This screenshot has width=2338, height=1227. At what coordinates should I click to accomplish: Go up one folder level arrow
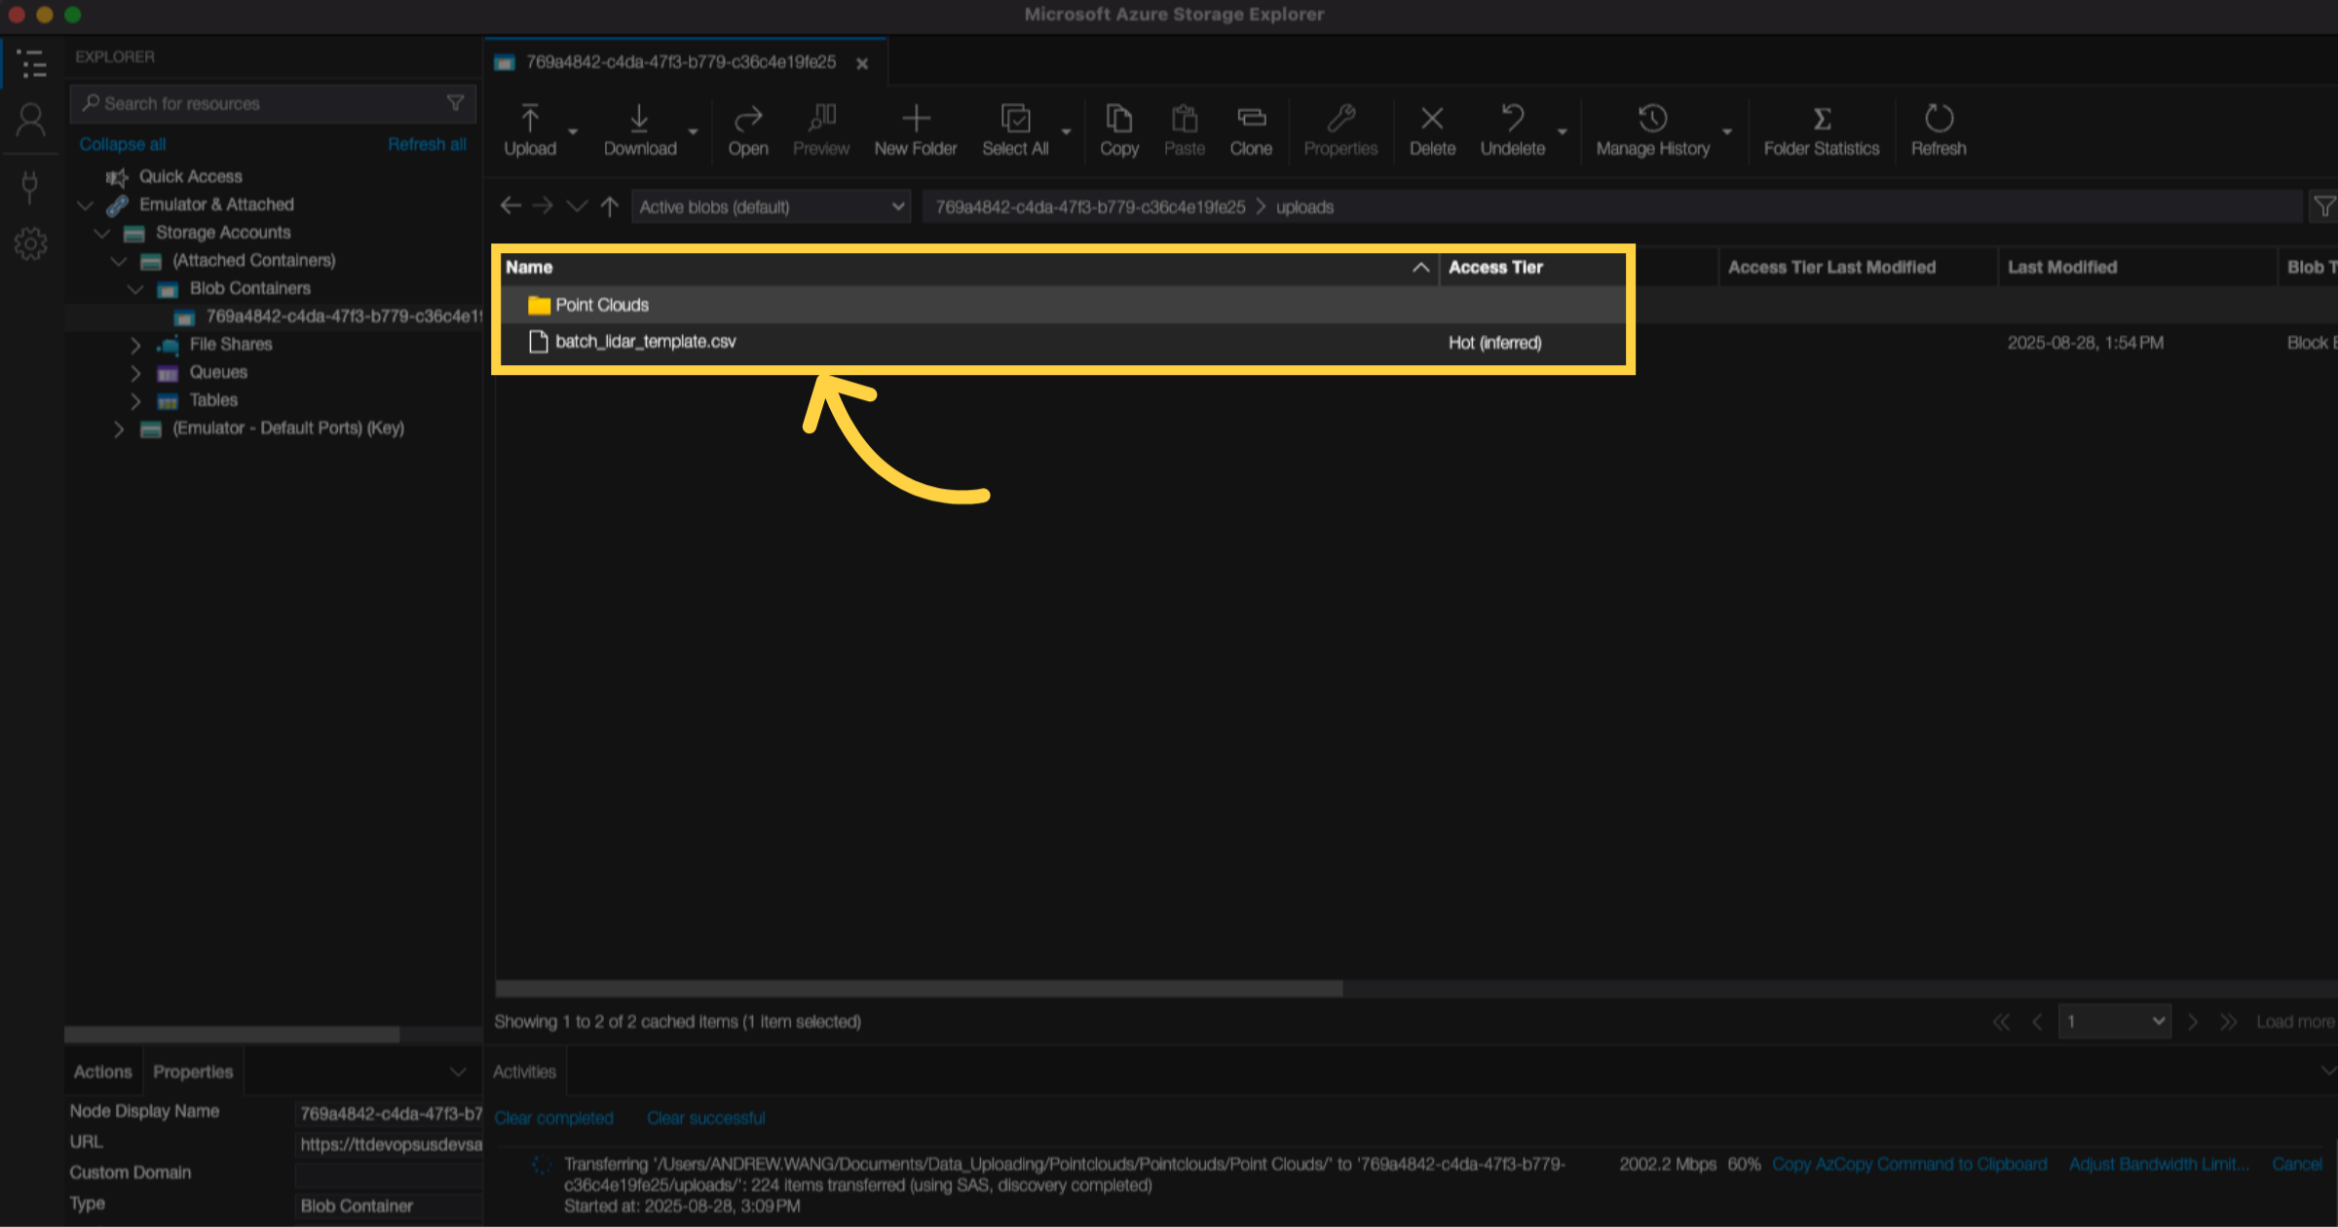coord(610,205)
